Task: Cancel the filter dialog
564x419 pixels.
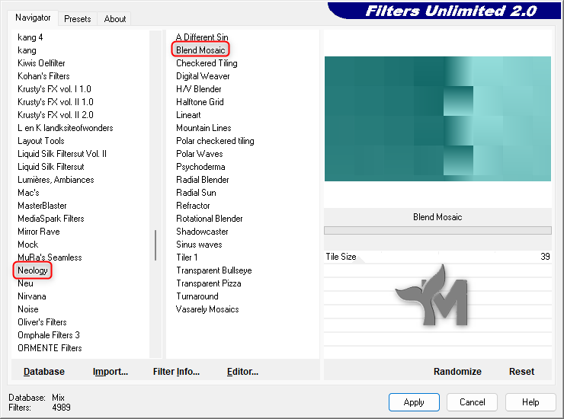Action: click(473, 402)
